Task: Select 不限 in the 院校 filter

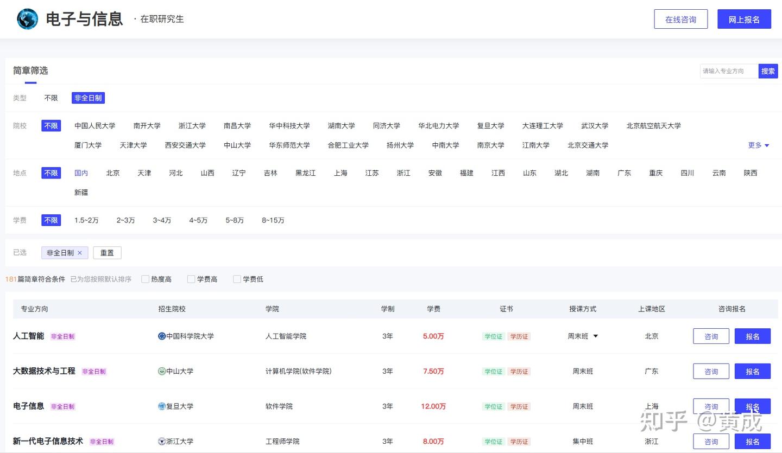Action: pos(51,126)
